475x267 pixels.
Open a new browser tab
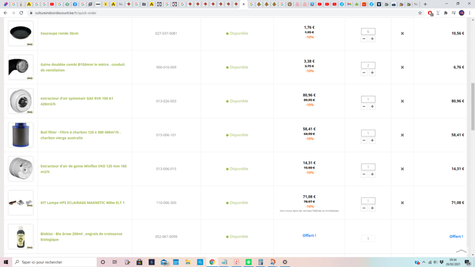(x=425, y=4)
